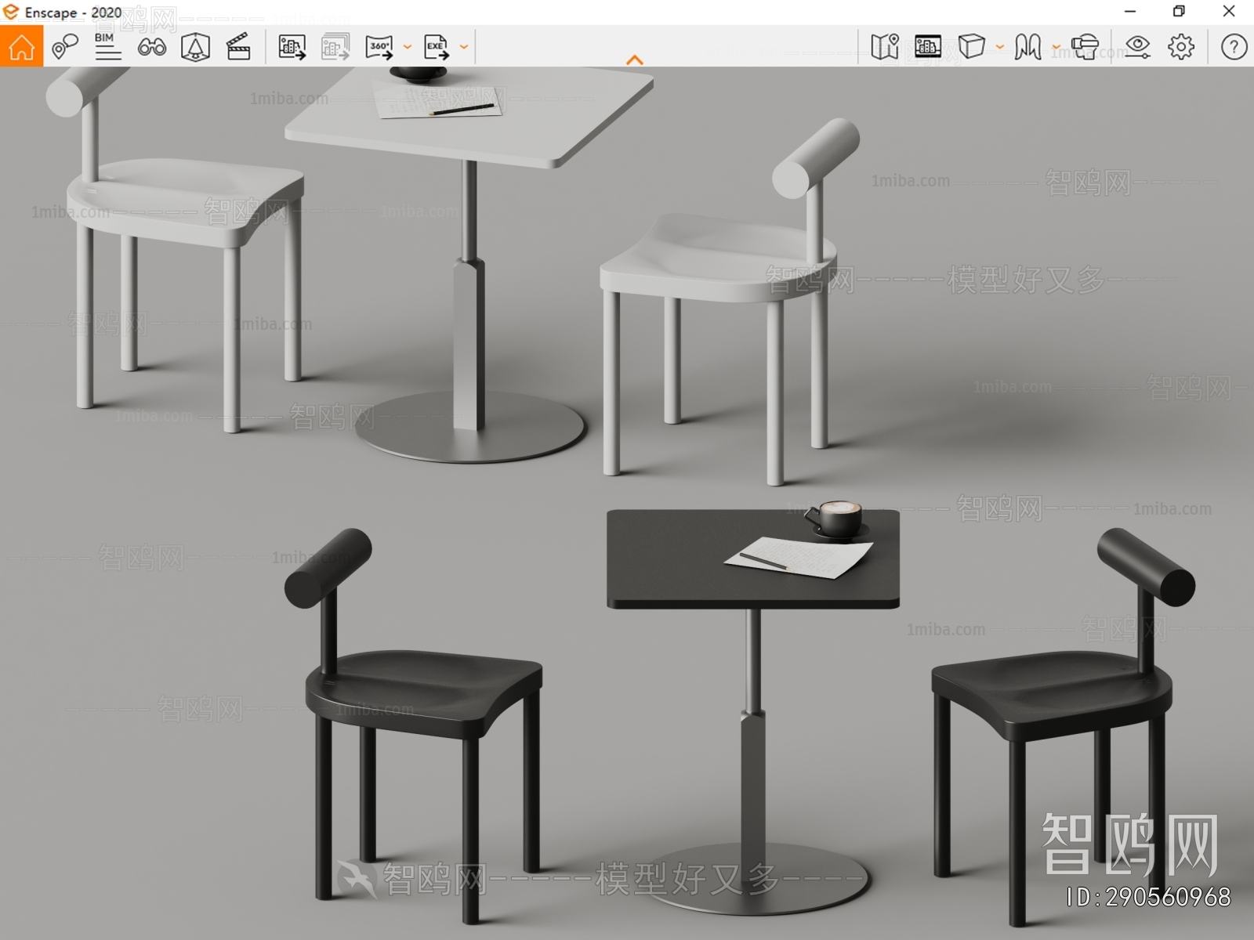1254x940 pixels.
Task: Toggle safe frame perspective icon
Action: click(x=195, y=47)
